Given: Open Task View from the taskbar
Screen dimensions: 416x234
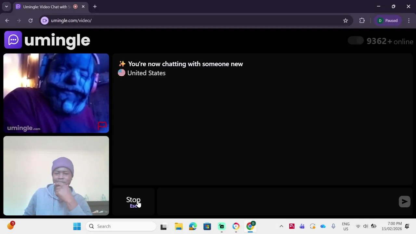Looking at the screenshot, I should coord(163,226).
